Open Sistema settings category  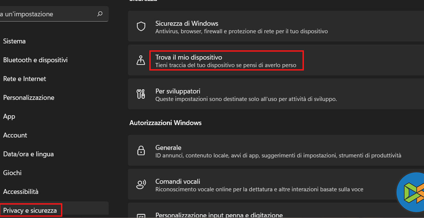14,41
